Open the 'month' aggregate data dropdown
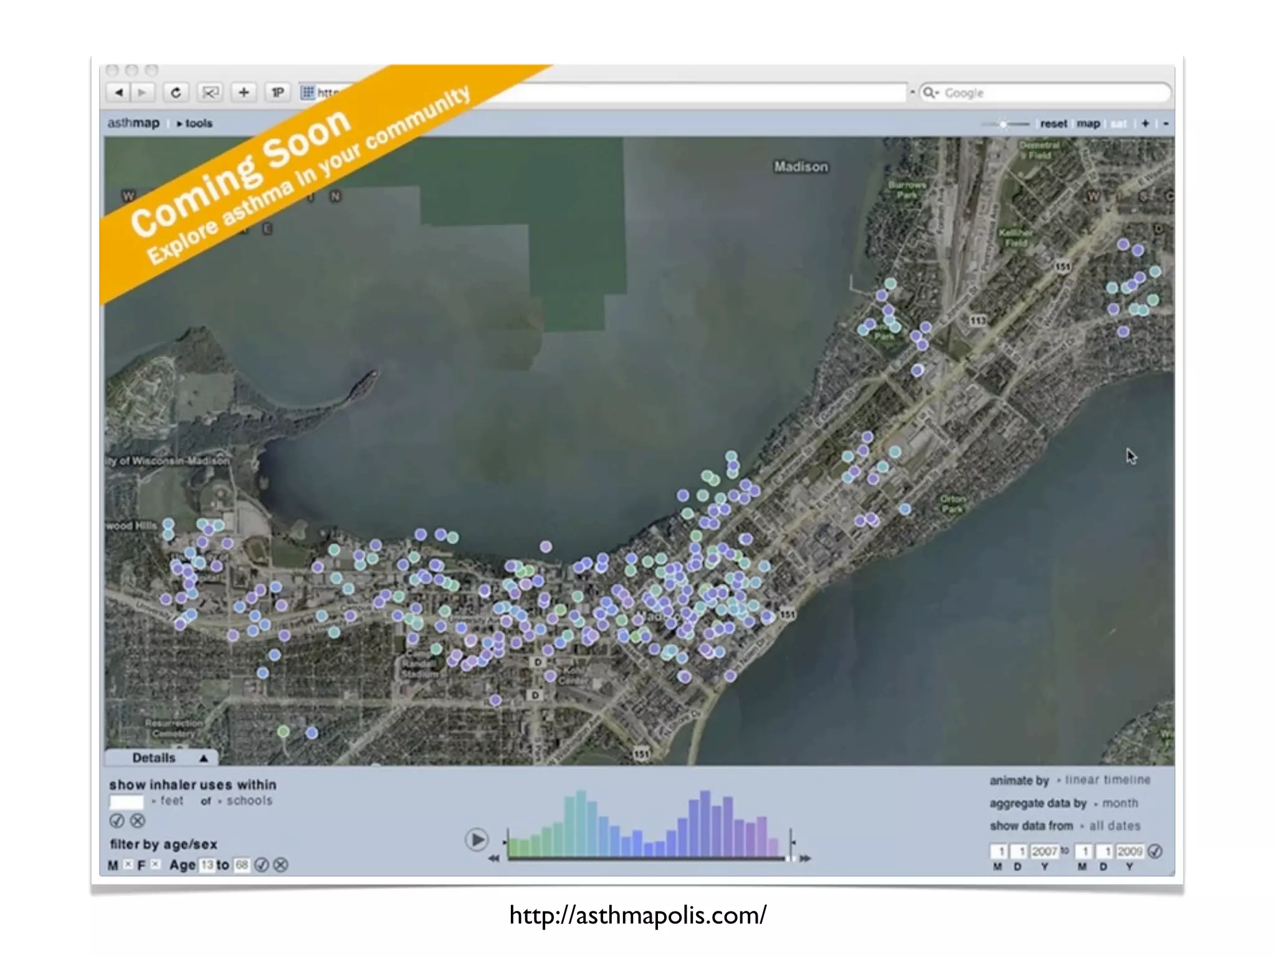The width and height of the screenshot is (1276, 957). 1119,803
